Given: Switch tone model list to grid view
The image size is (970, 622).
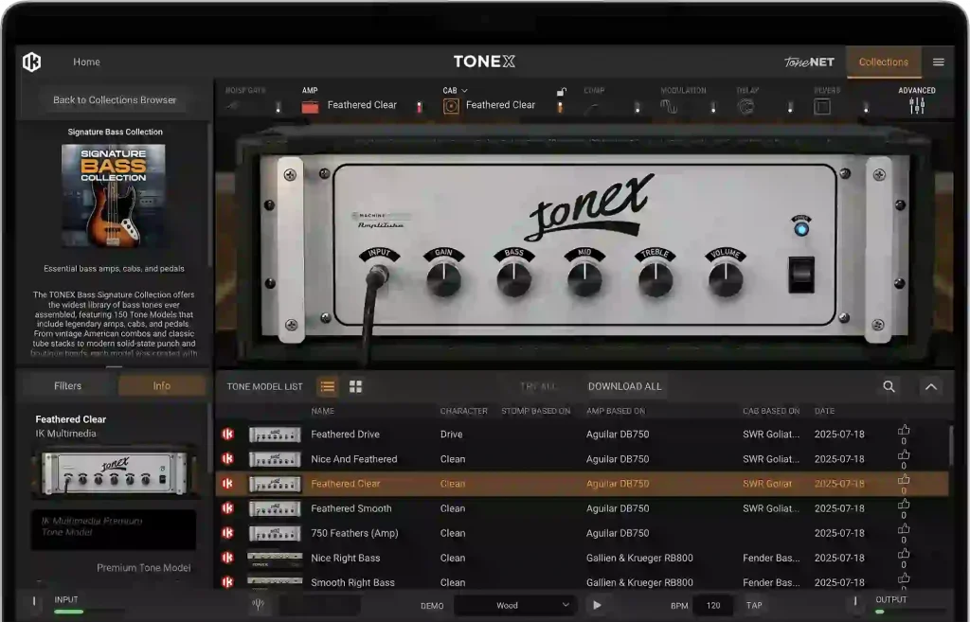Looking at the screenshot, I should 356,386.
